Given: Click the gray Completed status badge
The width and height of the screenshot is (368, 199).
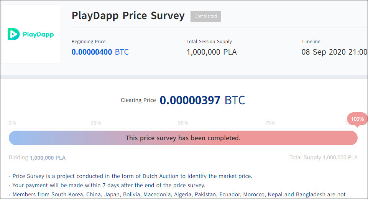Looking at the screenshot, I should (x=205, y=16).
